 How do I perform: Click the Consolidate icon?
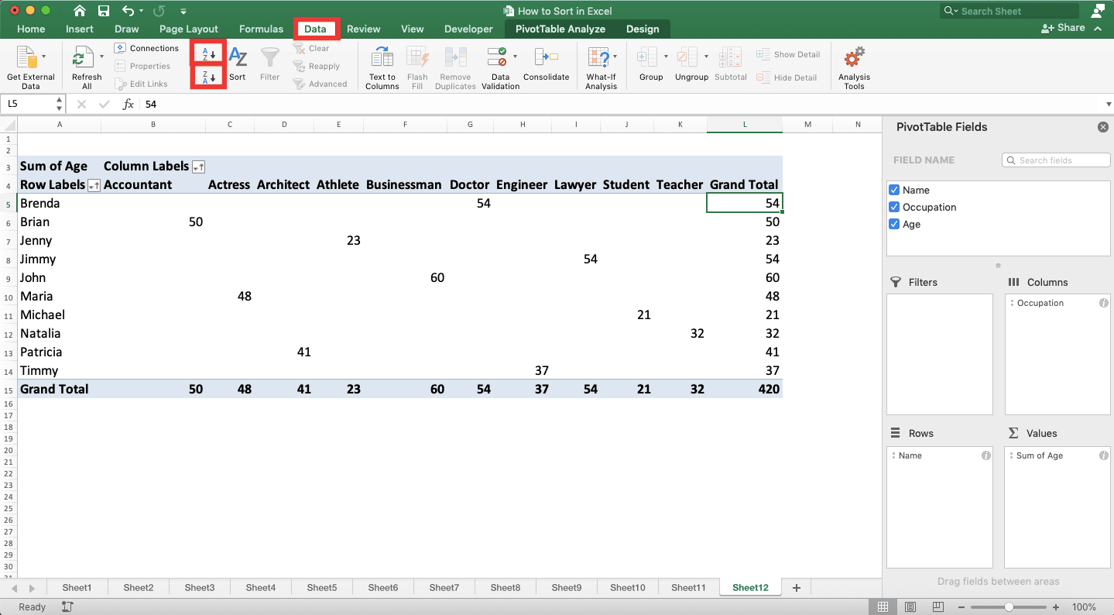546,57
